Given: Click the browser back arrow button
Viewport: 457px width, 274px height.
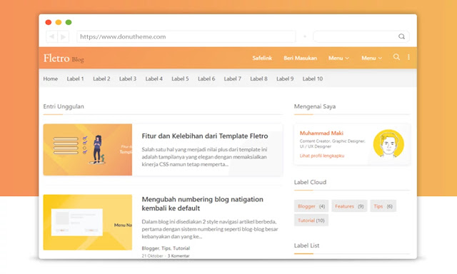Looking at the screenshot, I should (x=51, y=36).
